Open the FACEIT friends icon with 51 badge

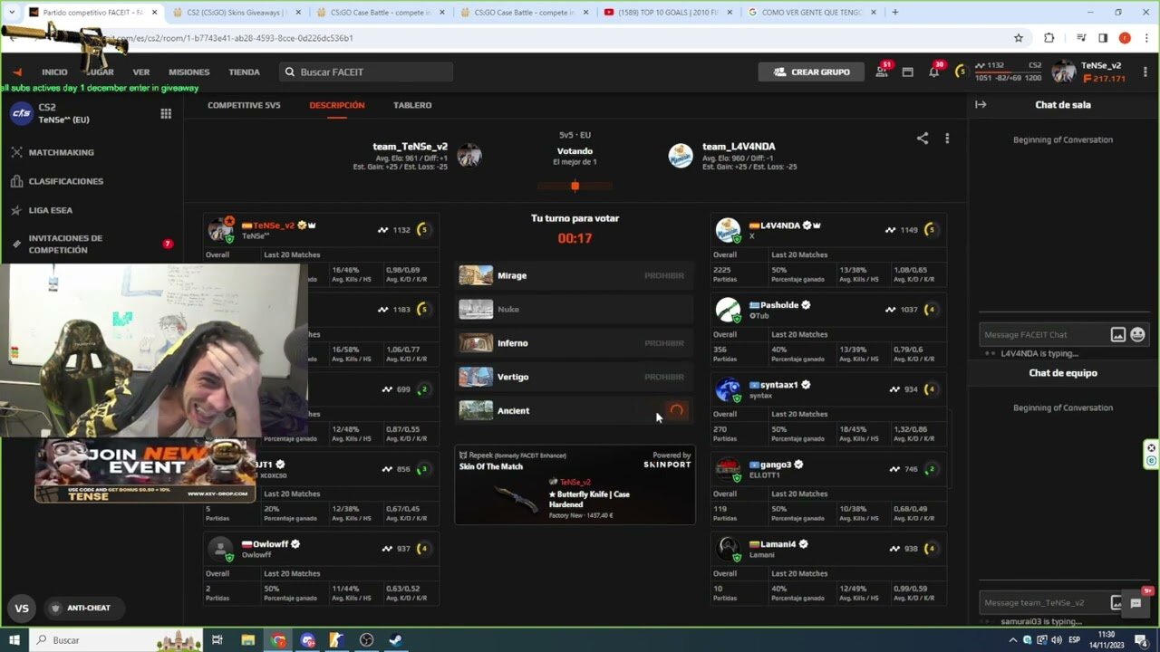(x=881, y=72)
